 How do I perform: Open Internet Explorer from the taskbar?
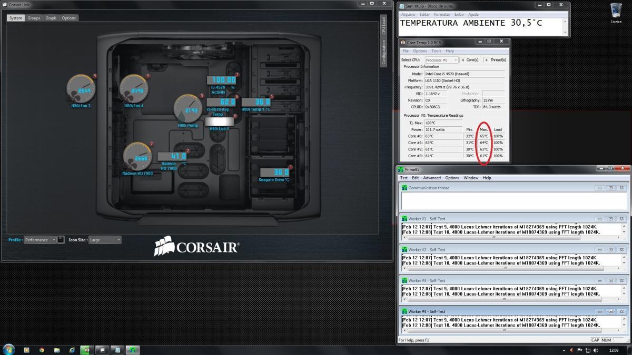point(72,350)
